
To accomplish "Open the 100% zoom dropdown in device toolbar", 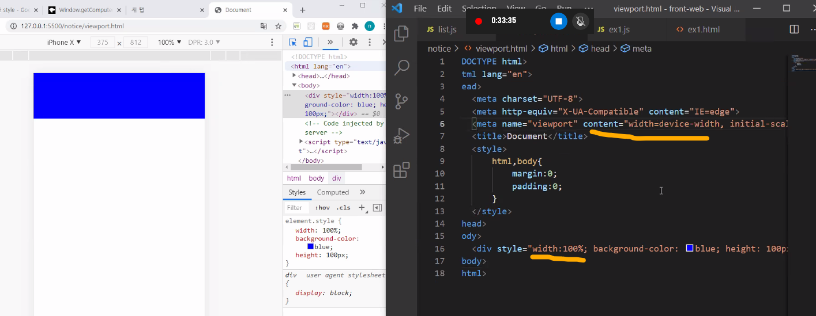I will coord(170,43).
